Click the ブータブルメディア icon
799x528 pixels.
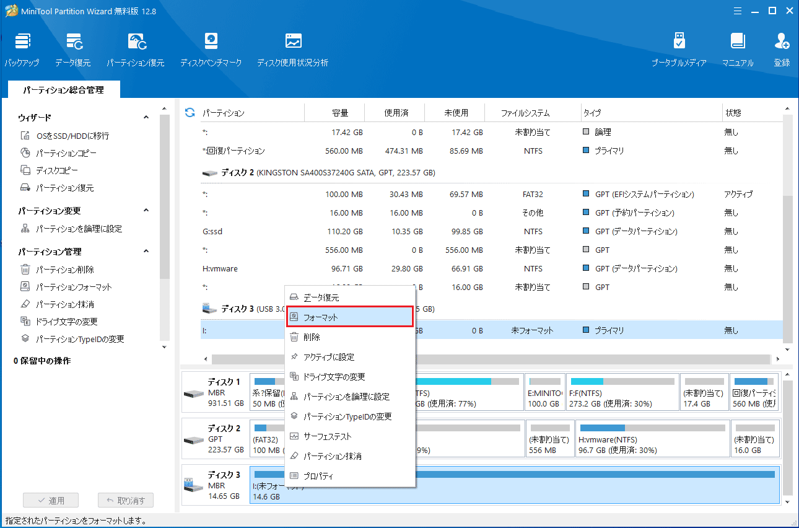click(x=679, y=50)
